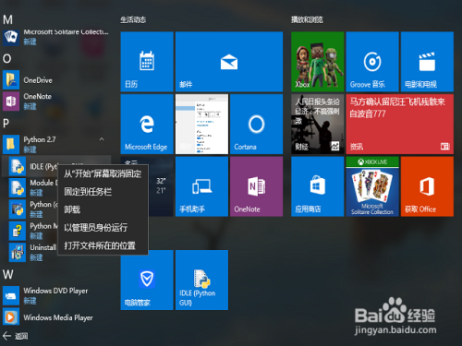Click the OneNote icon in app list
462x346 pixels.
(x=11, y=101)
